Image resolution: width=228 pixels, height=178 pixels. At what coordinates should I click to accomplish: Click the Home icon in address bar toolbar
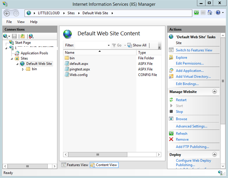pyautogui.click(x=210, y=13)
